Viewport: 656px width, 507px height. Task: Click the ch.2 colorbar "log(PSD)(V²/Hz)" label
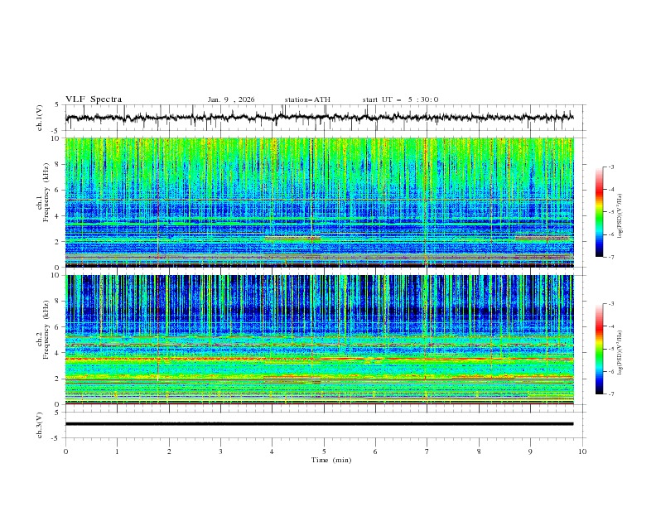click(620, 353)
